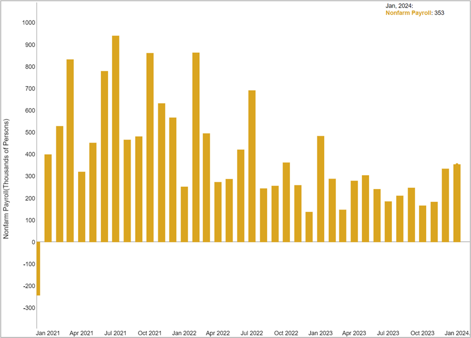
Task: Click the 'Jul 2022' x-axis label
Action: coord(252,333)
